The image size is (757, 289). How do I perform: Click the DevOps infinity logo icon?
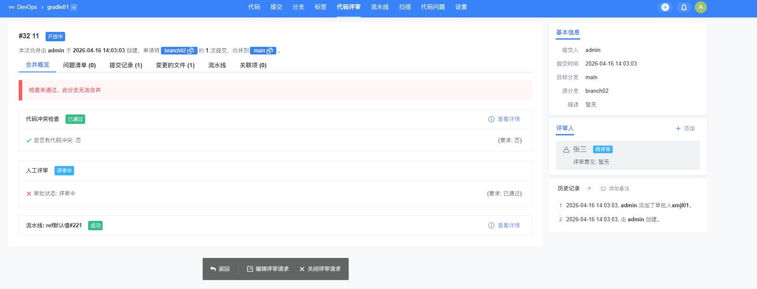click(11, 7)
